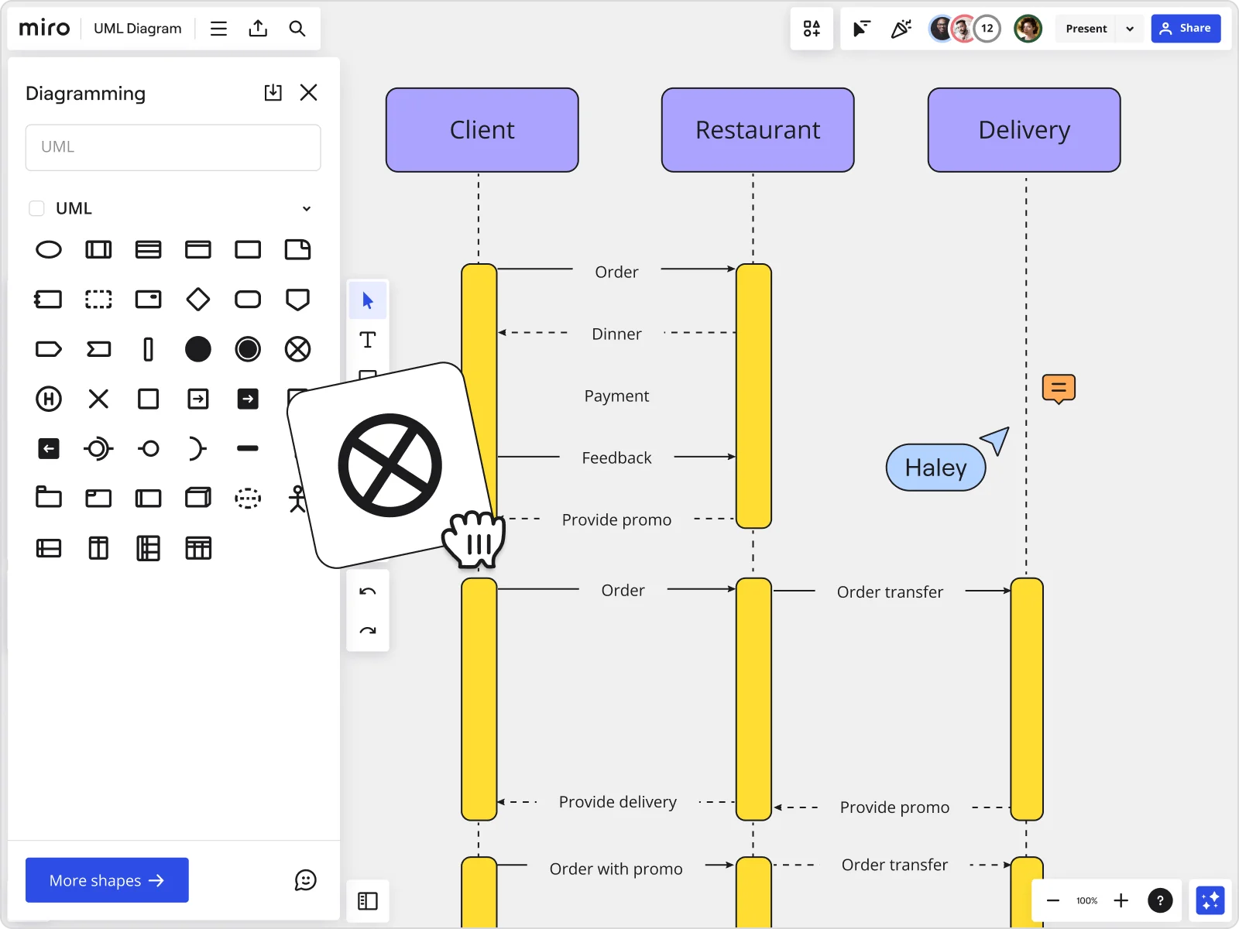Click the Redo icon
This screenshot has width=1239, height=929.
pyautogui.click(x=368, y=629)
